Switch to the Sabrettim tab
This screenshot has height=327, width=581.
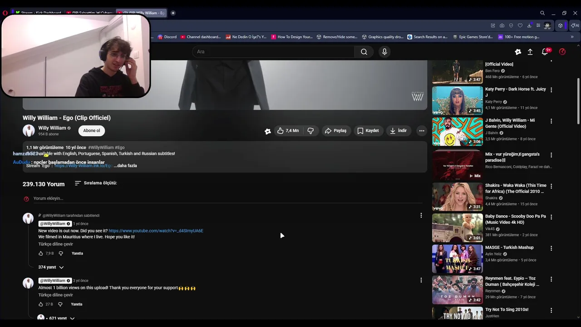(90, 13)
